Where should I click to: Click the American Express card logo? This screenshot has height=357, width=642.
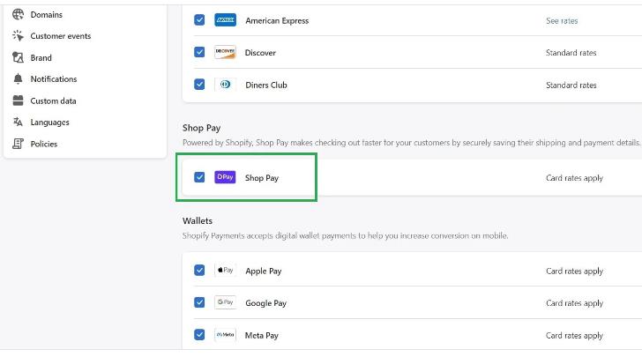click(x=225, y=20)
